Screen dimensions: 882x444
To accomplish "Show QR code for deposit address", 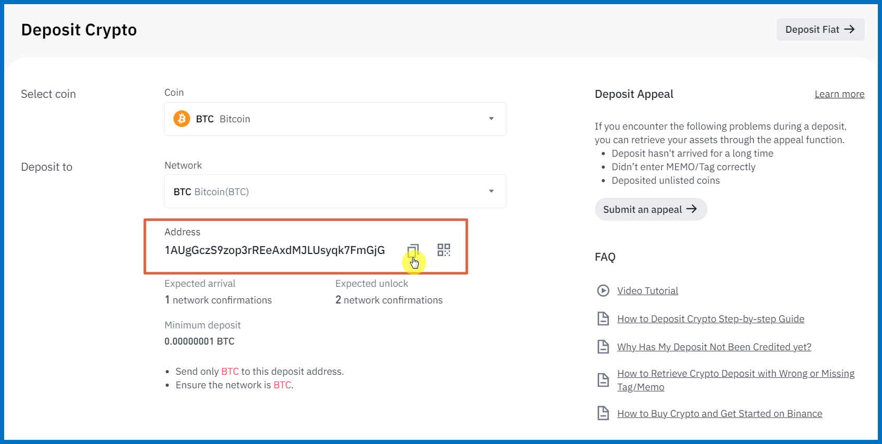I will pos(444,250).
